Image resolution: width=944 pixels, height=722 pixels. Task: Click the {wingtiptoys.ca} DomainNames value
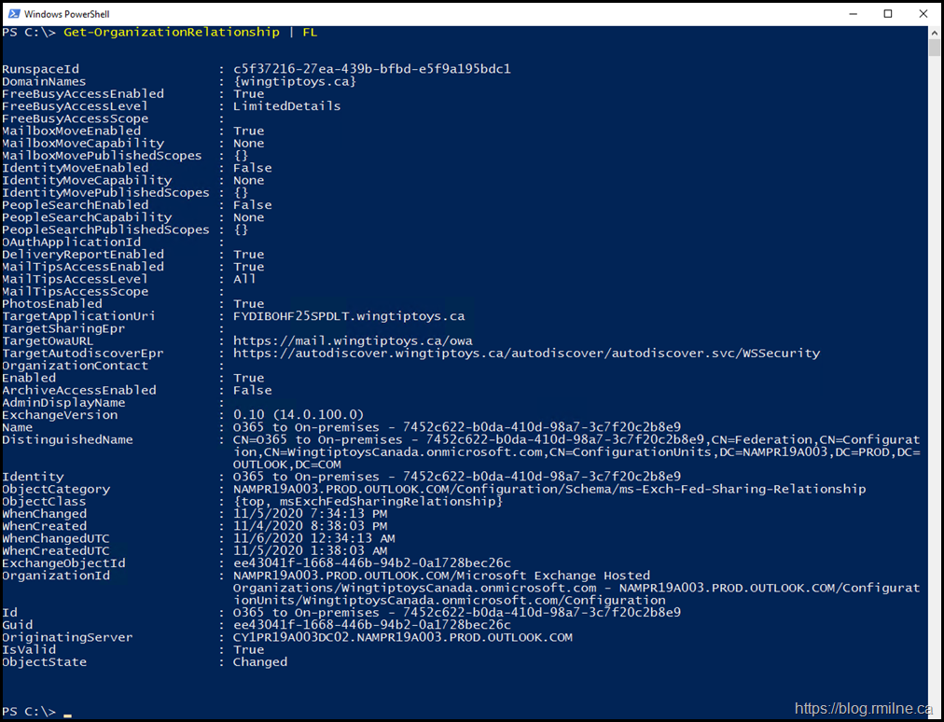coord(294,81)
